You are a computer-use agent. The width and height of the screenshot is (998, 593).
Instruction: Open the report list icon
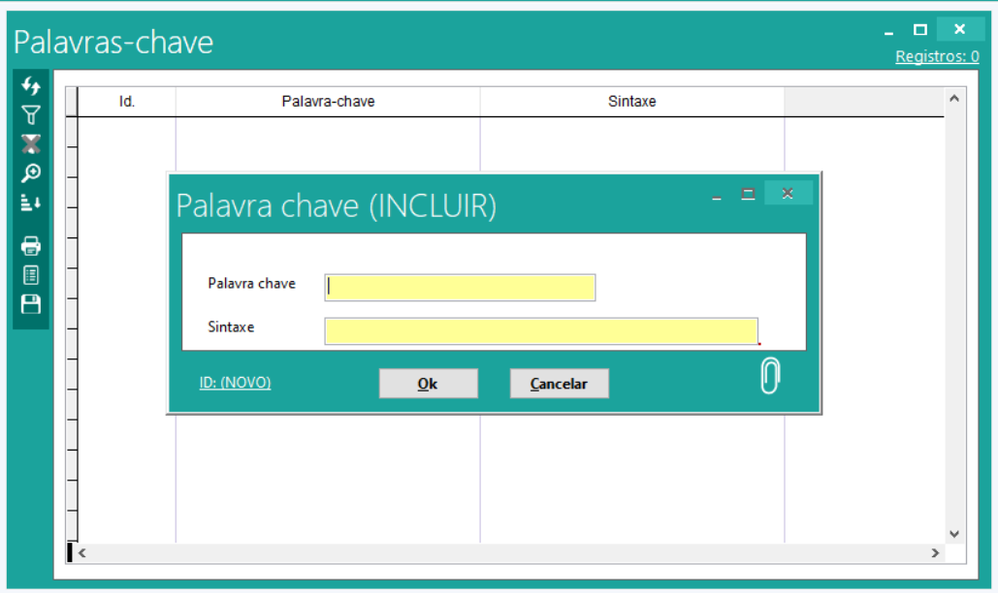(x=31, y=275)
